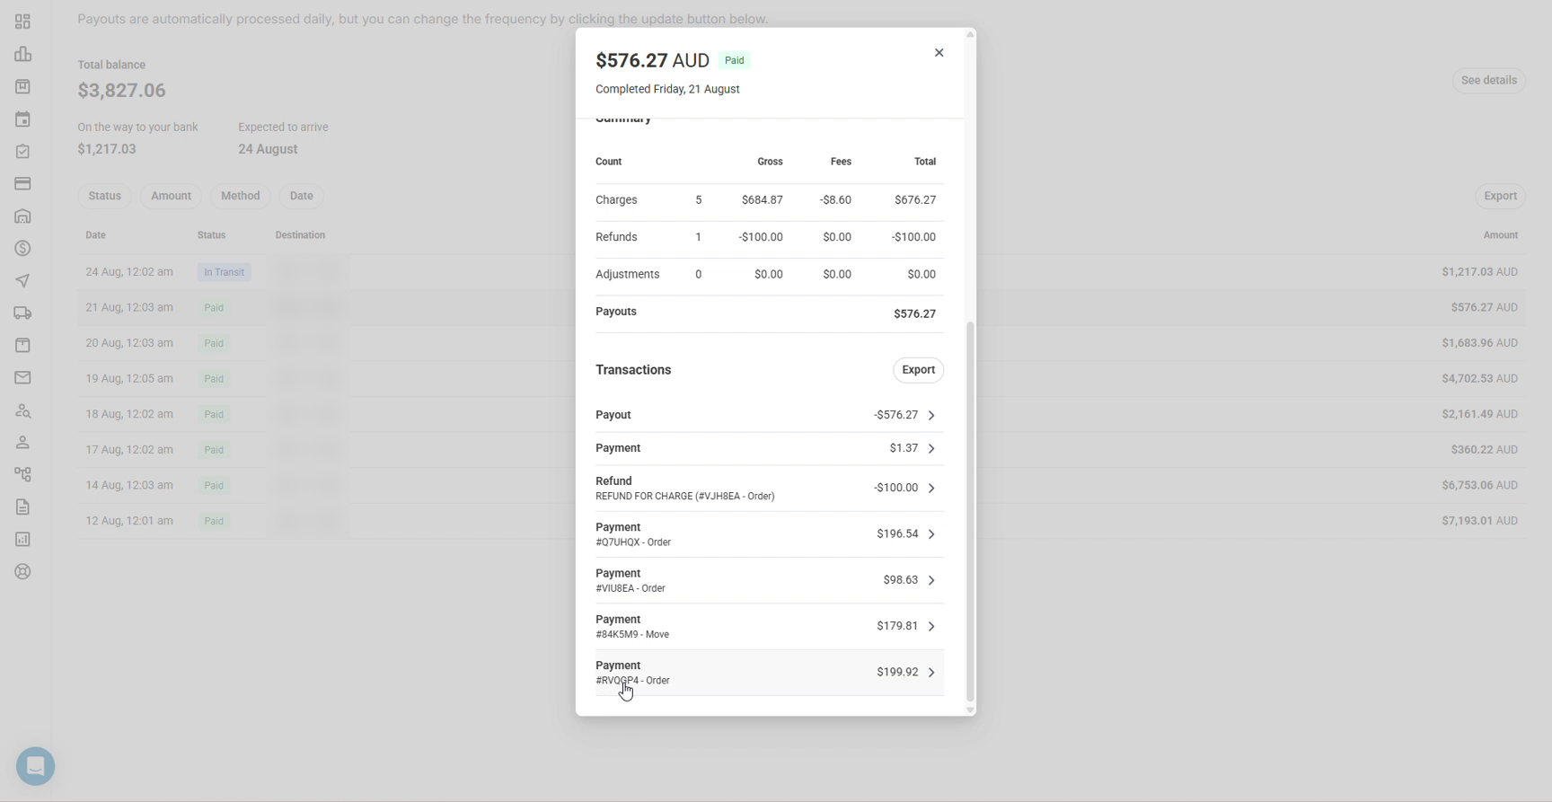Open the person search sidebar icon

click(x=22, y=410)
